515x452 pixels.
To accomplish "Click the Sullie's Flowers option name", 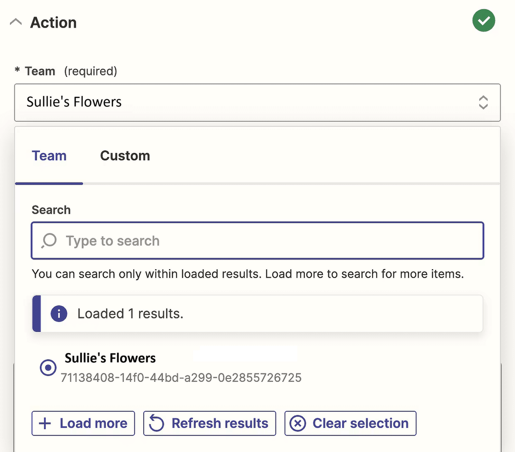I will coord(110,358).
